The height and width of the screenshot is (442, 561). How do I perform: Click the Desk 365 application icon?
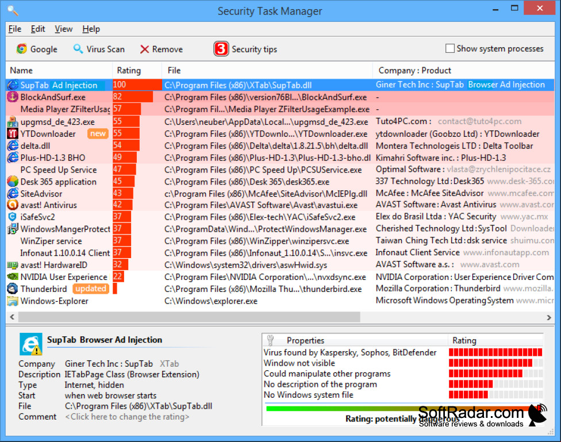13,182
